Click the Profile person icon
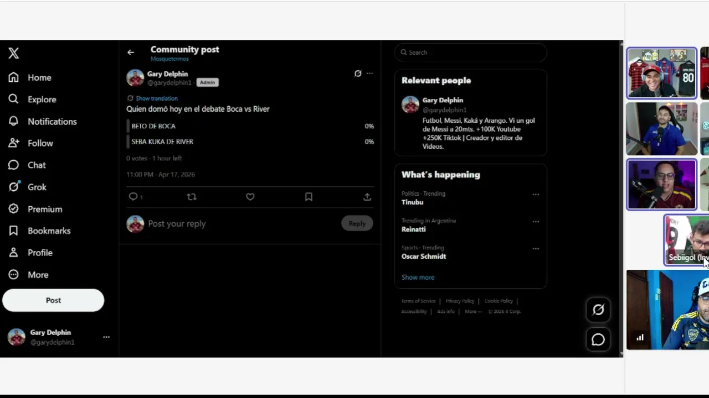The image size is (709, 398). (14, 253)
